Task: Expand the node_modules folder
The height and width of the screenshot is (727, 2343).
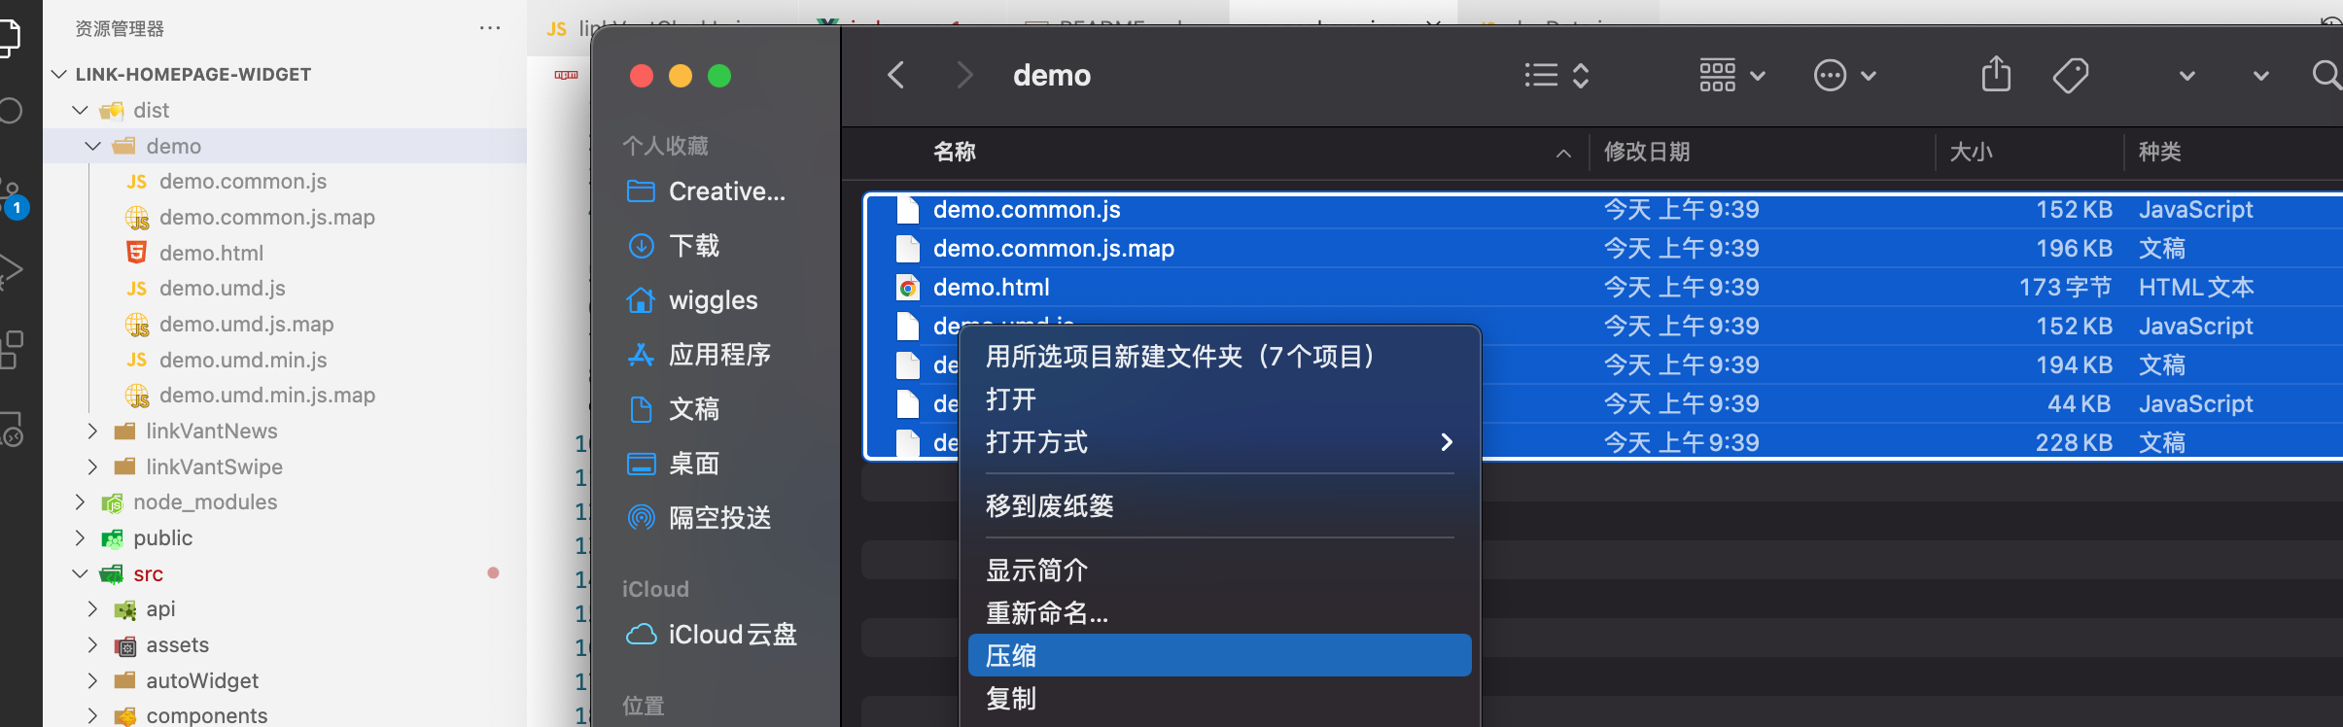Action: point(81,502)
